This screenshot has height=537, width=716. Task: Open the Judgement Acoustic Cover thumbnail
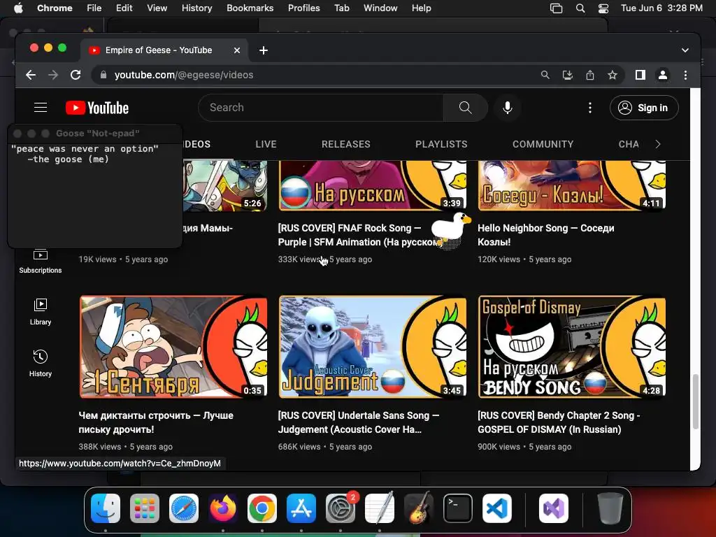(x=373, y=347)
